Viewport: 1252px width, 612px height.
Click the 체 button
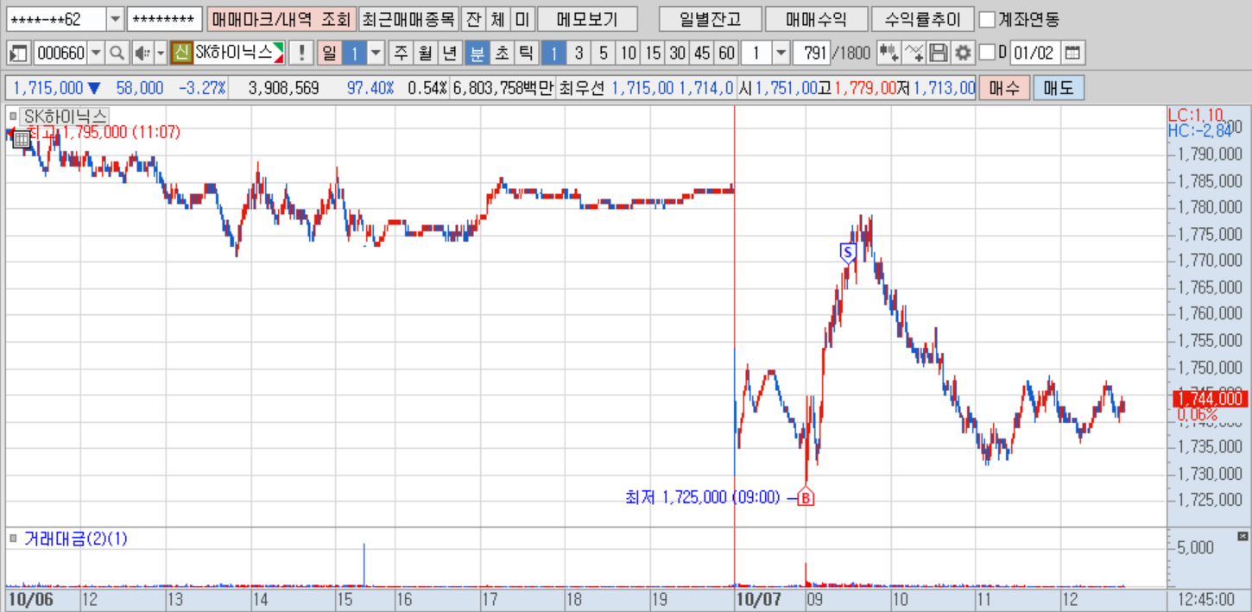[x=497, y=19]
